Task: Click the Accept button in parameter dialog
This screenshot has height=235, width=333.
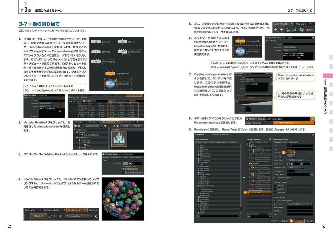Action: (299, 221)
